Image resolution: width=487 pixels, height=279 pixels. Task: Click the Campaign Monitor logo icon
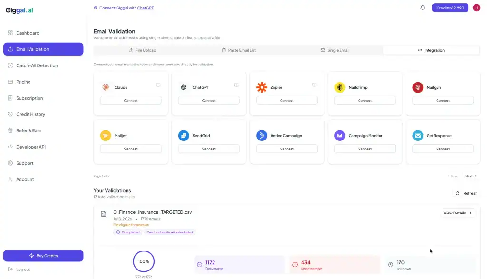tap(340, 136)
